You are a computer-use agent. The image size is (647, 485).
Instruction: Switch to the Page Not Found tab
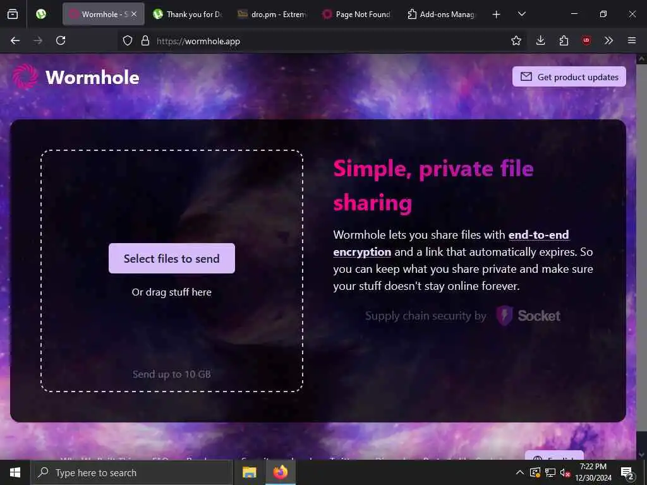[x=357, y=15]
